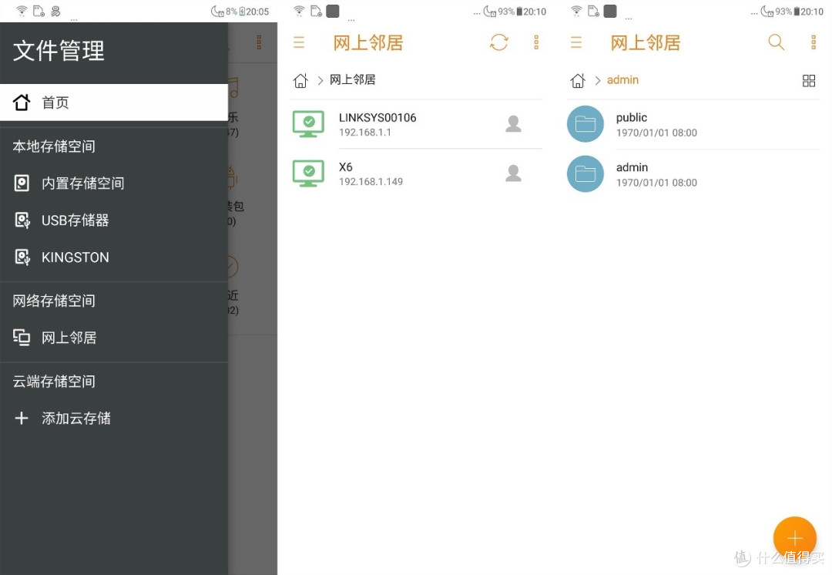
Task: Click the orange admin breadcrumb
Action: (x=623, y=79)
